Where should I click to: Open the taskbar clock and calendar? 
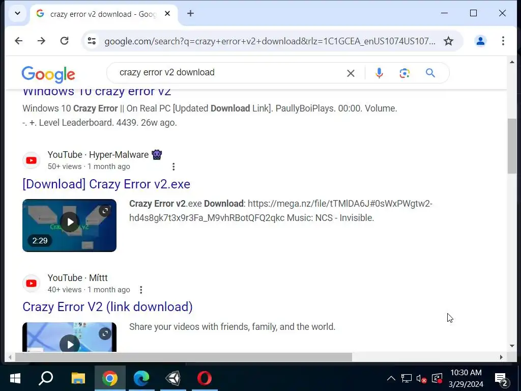[466, 378]
